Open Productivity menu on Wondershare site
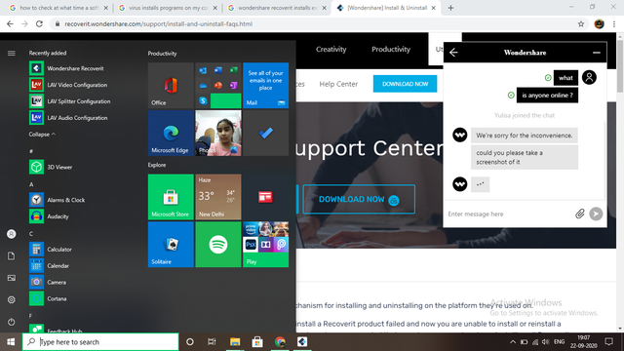Image resolution: width=624 pixels, height=351 pixels. (x=391, y=50)
